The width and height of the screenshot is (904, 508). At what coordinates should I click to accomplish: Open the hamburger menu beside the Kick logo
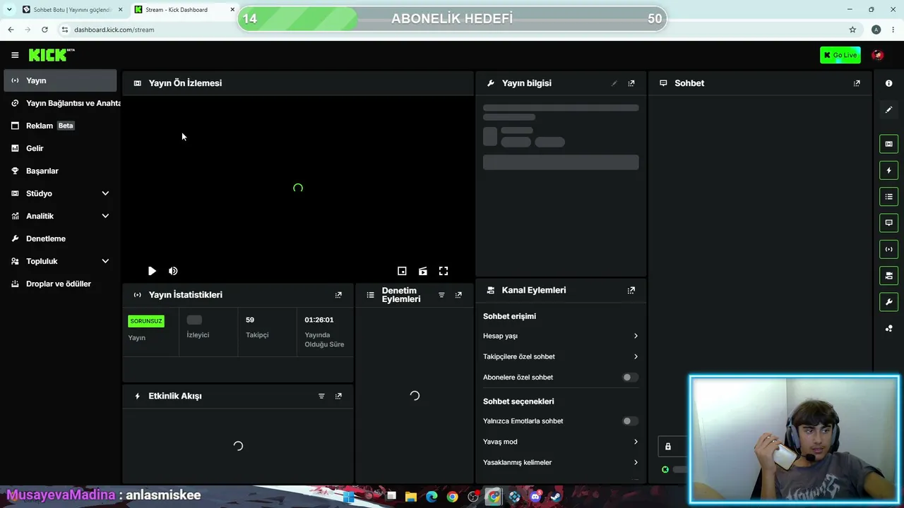[15, 55]
